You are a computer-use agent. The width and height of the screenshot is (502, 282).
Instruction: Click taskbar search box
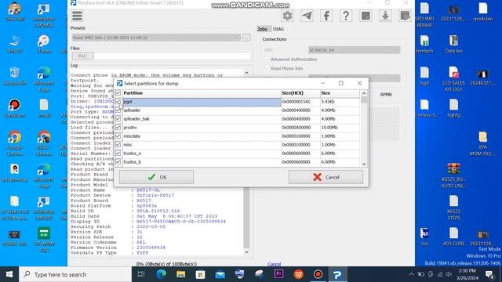(x=75, y=274)
